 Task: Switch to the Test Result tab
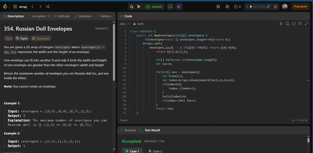(x=150, y=130)
